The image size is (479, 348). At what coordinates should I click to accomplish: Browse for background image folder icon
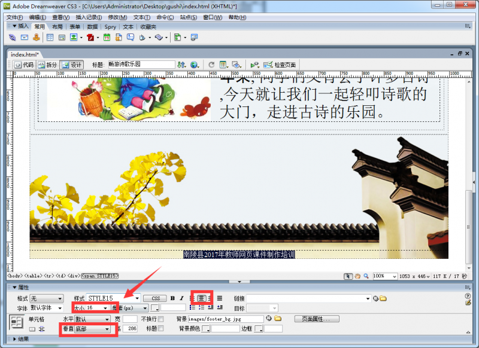[x=278, y=319]
